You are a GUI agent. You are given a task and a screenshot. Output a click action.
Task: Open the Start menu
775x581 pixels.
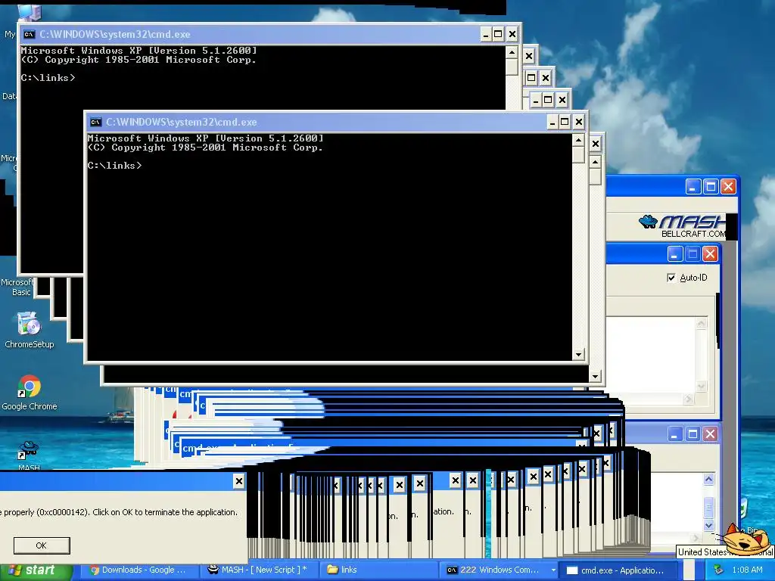(36, 570)
